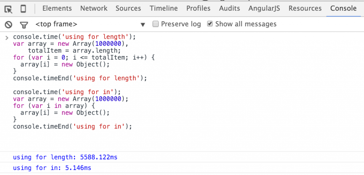Image resolution: width=364 pixels, height=175 pixels.
Task: Select the Timeline tab
Action: 164,9
